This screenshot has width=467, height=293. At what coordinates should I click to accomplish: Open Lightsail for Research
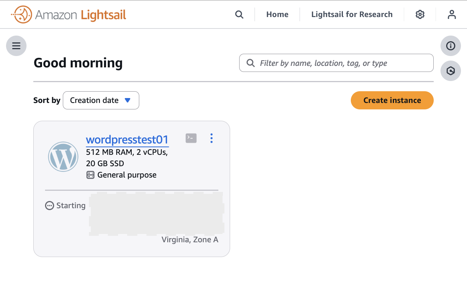pos(352,14)
